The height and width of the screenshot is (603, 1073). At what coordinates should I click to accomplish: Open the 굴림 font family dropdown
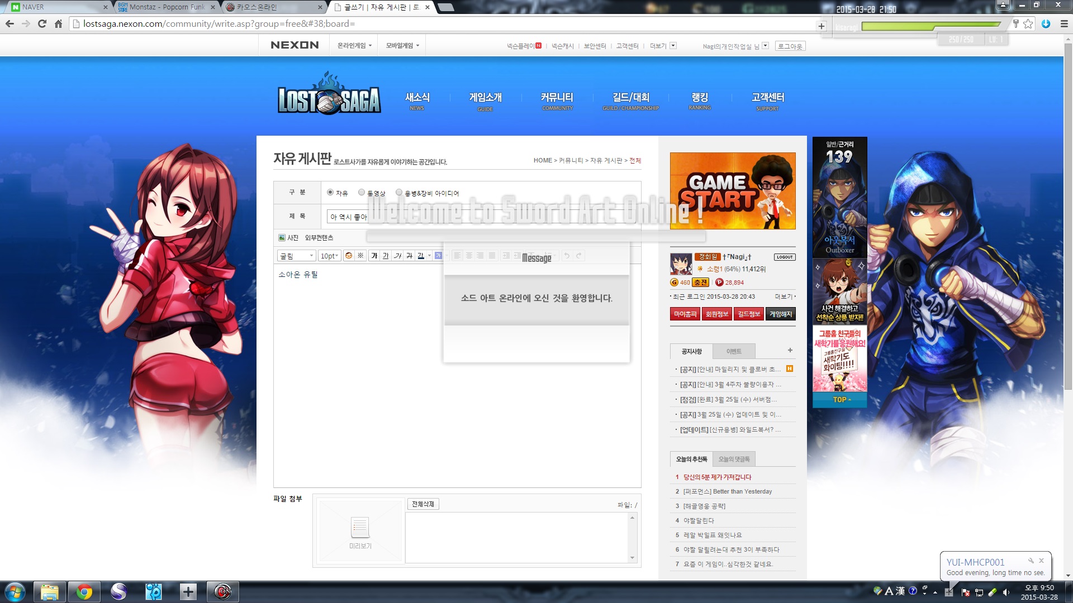pyautogui.click(x=297, y=256)
